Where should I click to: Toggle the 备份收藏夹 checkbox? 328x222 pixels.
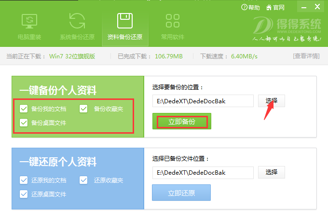coord(83,109)
